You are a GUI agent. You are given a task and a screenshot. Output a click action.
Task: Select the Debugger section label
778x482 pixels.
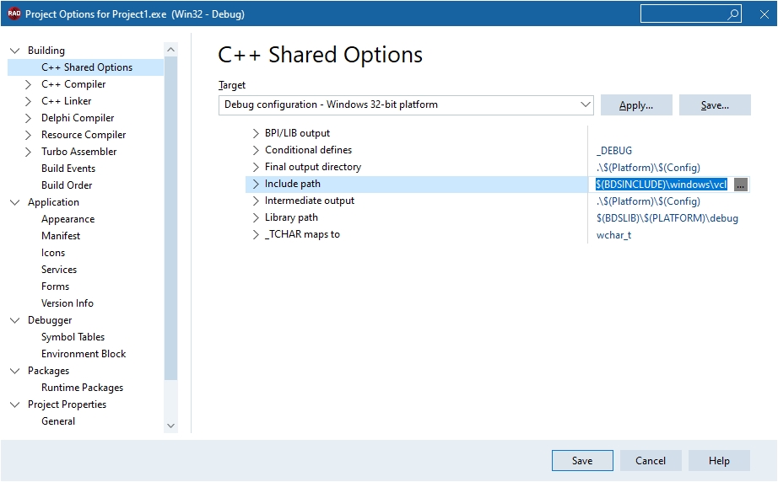click(x=50, y=320)
